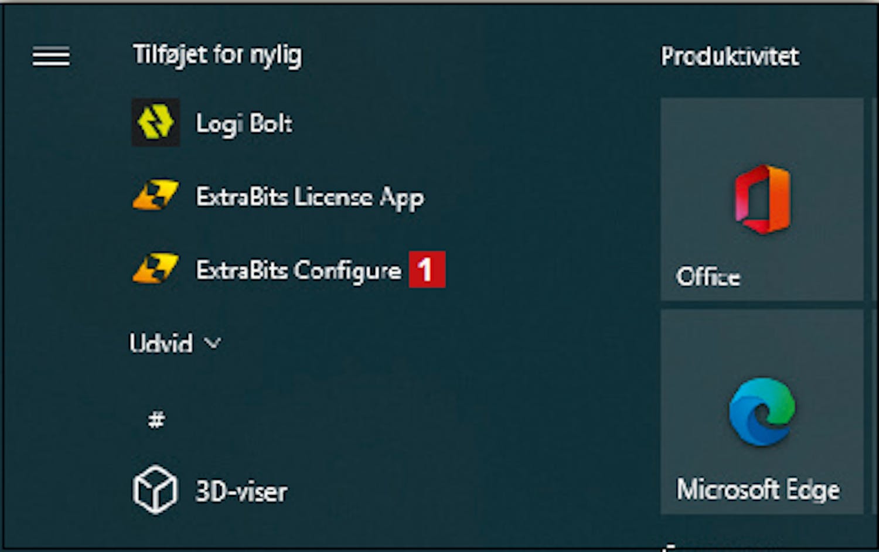Viewport: 879px width, 552px height.
Task: Click the partially visible tile beside Office
Action: [x=875, y=199]
